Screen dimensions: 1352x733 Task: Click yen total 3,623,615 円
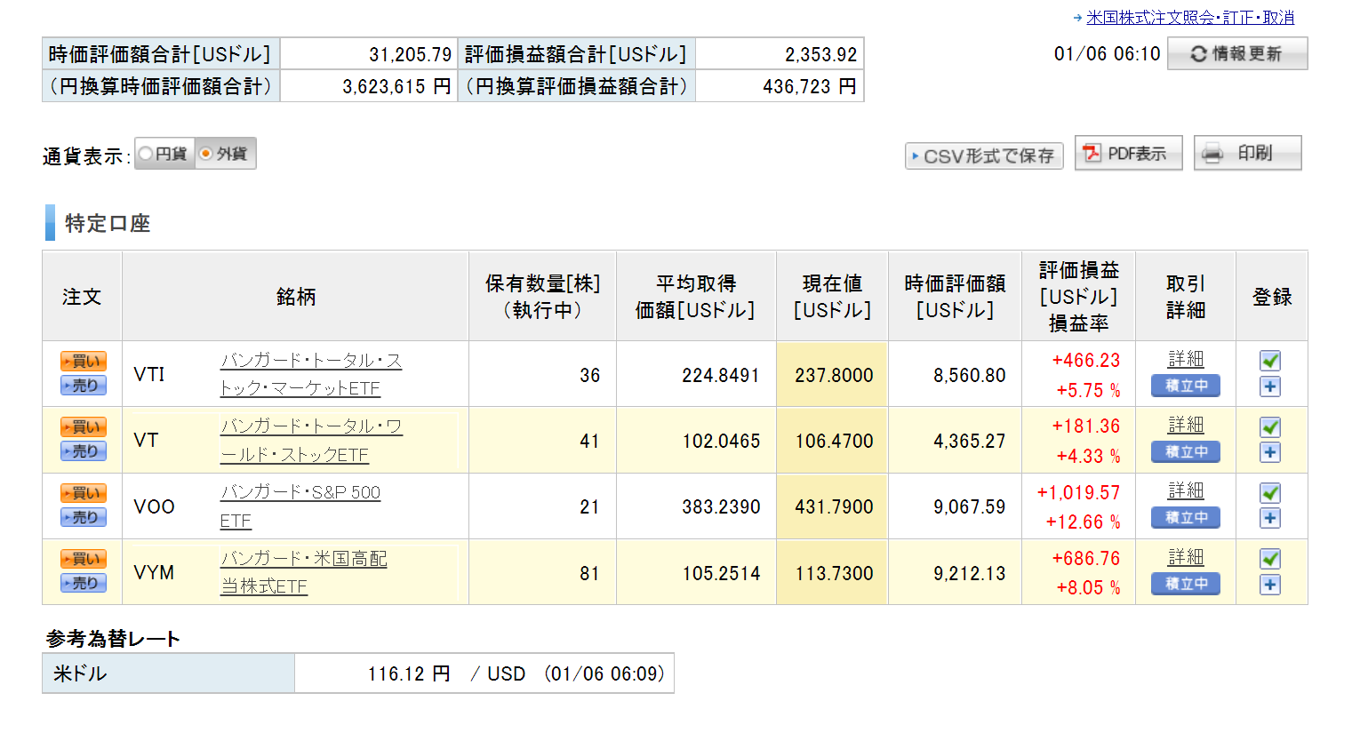[x=396, y=86]
